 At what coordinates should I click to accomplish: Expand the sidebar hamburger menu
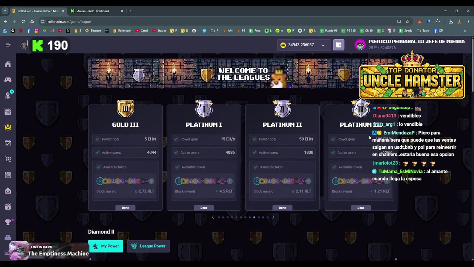click(x=8, y=45)
